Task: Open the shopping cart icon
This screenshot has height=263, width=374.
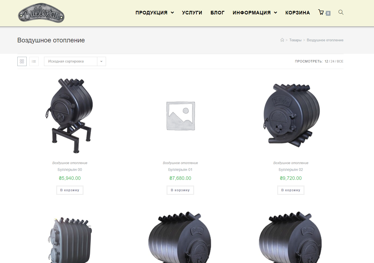Action: 321,12
